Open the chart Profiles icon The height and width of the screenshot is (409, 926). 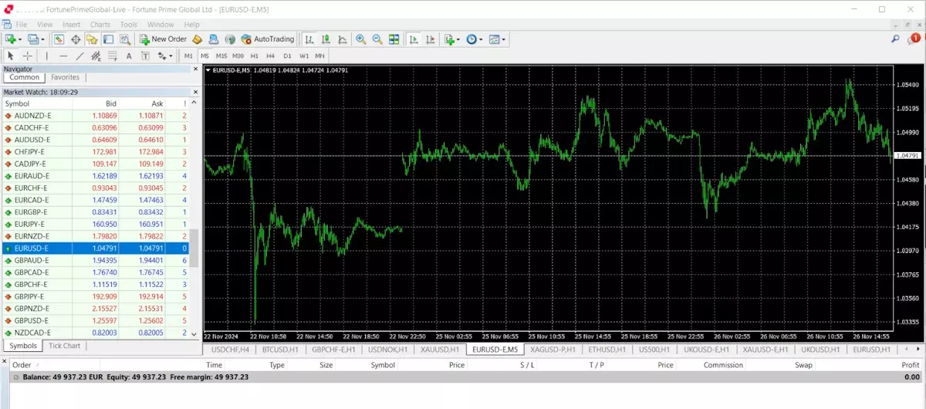[x=33, y=39]
